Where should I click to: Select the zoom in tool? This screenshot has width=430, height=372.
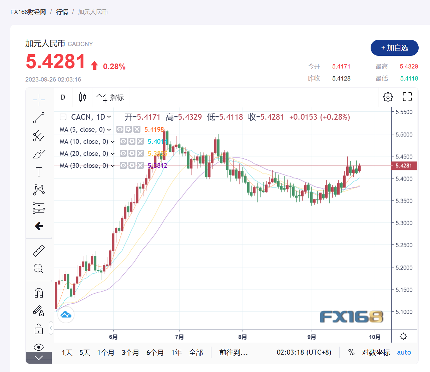[39, 269]
